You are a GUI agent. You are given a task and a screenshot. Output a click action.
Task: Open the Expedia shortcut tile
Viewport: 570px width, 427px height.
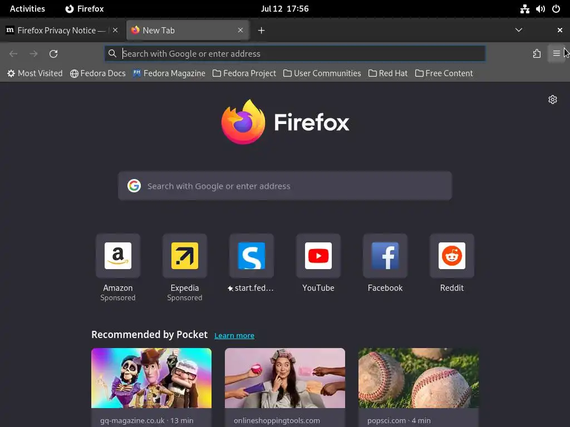click(185, 256)
